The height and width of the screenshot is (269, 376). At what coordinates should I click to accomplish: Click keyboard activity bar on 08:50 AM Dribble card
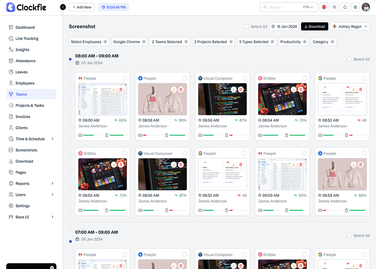(92, 210)
